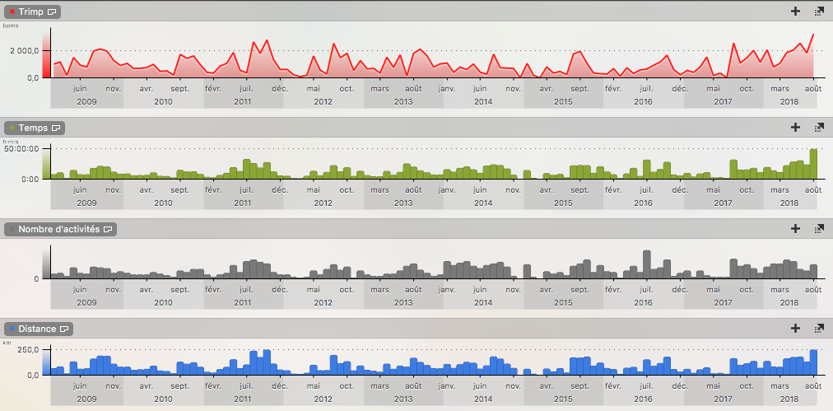Expand the Nombre d'activités chart to full view
This screenshot has height=411, width=833.
point(819,228)
